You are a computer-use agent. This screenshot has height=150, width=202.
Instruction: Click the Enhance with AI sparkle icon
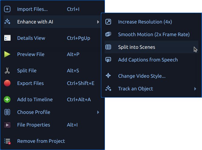pos(8,22)
